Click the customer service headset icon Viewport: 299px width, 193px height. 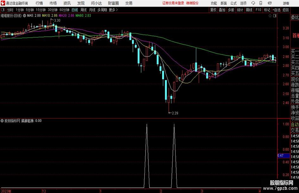coord(253,3)
